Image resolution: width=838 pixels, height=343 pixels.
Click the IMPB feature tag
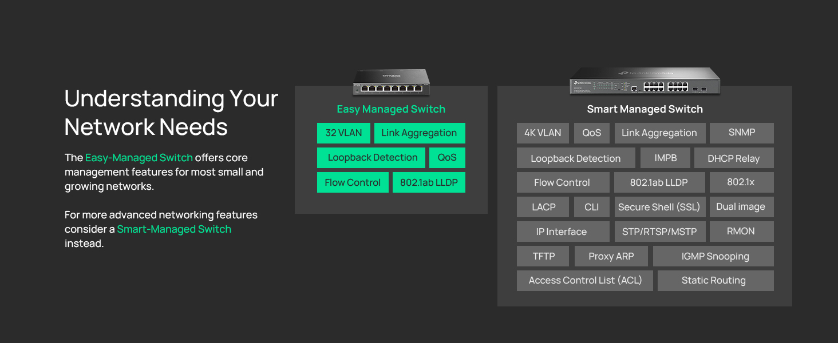click(x=665, y=158)
